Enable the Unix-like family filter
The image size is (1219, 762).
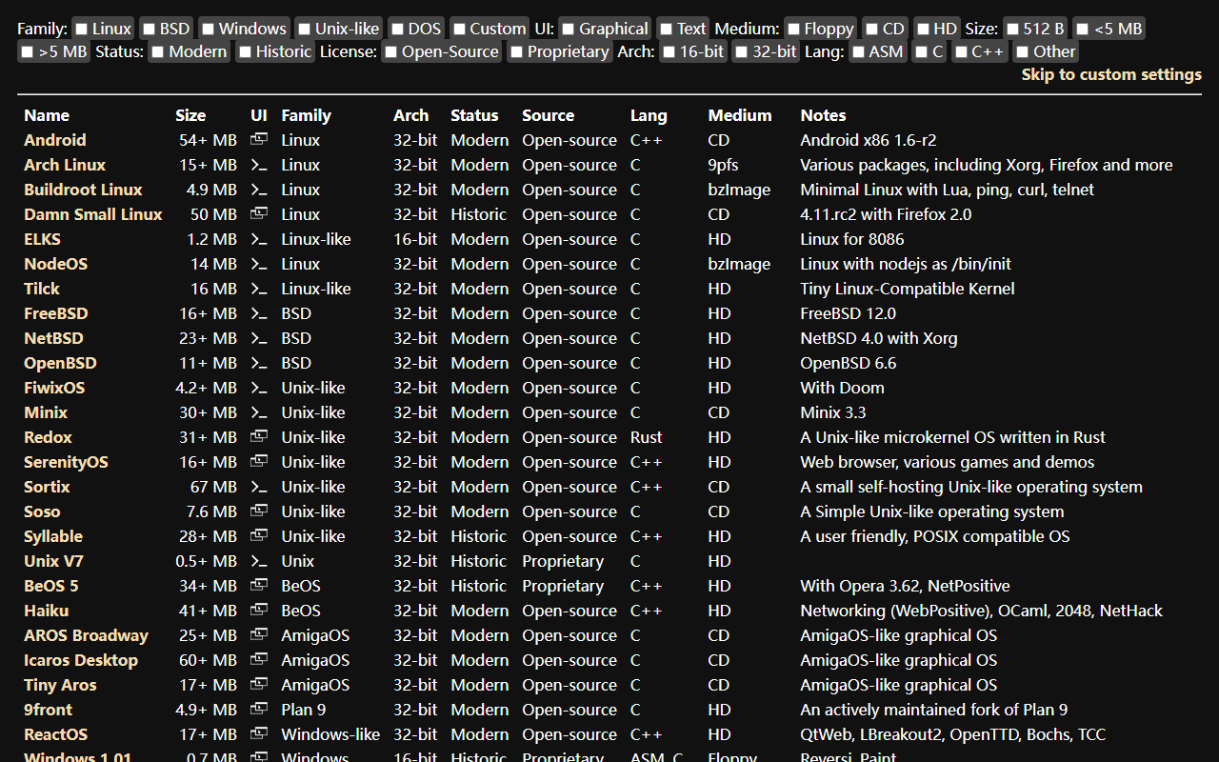click(x=305, y=30)
